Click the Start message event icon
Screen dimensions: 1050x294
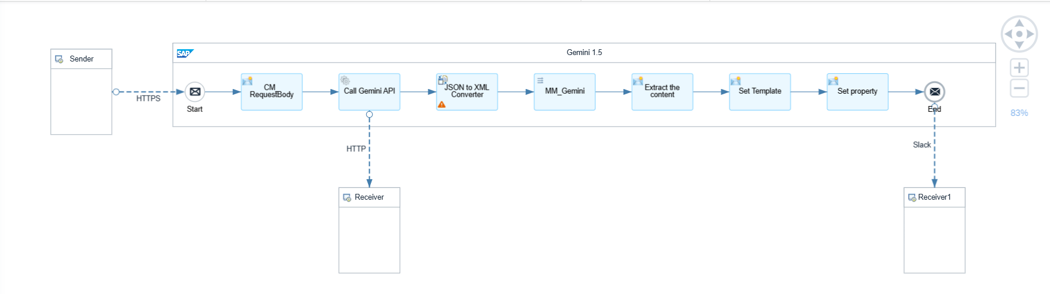point(195,91)
